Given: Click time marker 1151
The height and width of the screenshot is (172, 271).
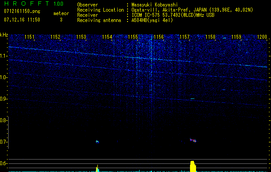Looking at the screenshot, I should pos(29,37).
